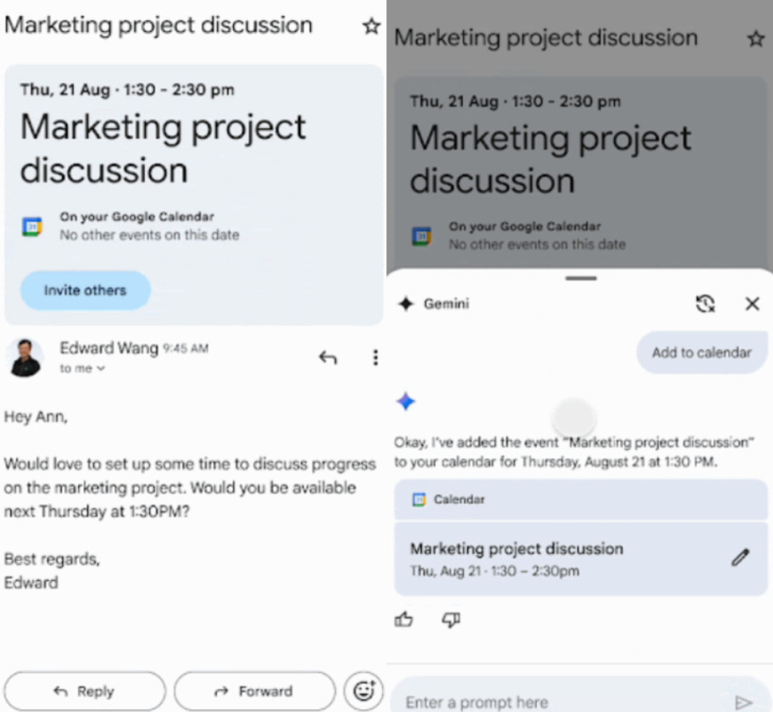
Task: Click the colorful Gemini response star icon
Action: 406,401
